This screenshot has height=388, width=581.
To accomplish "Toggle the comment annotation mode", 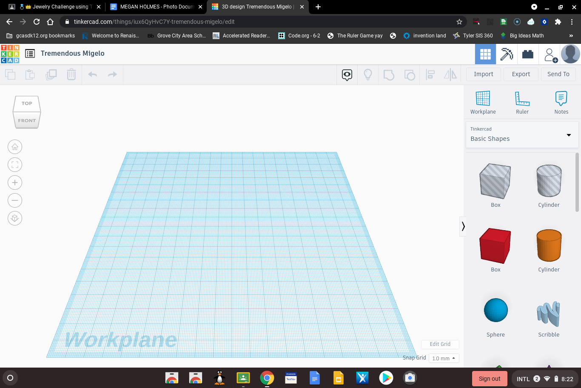I will pos(347,74).
